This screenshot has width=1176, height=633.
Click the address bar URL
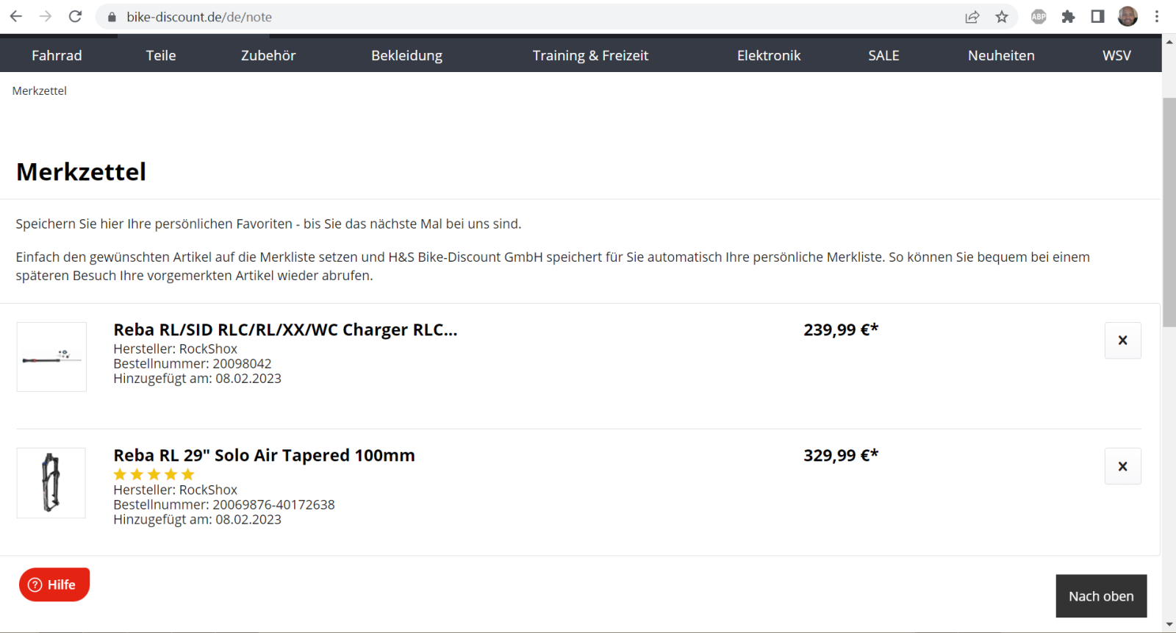tap(199, 17)
